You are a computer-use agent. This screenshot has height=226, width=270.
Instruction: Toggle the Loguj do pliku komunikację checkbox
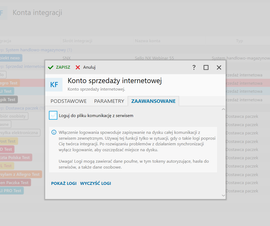[53, 115]
